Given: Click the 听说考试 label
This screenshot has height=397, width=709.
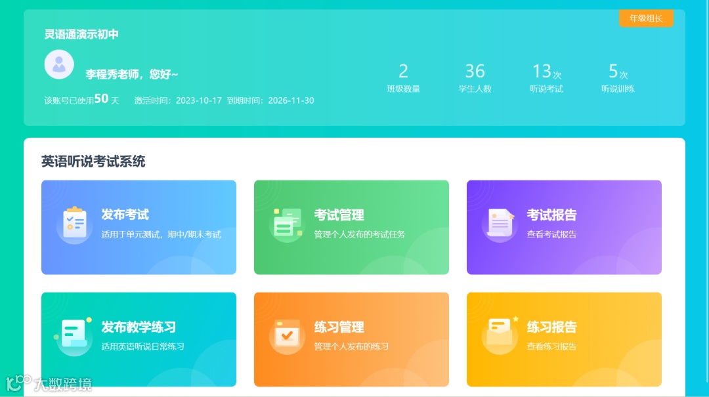Looking at the screenshot, I should point(546,89).
